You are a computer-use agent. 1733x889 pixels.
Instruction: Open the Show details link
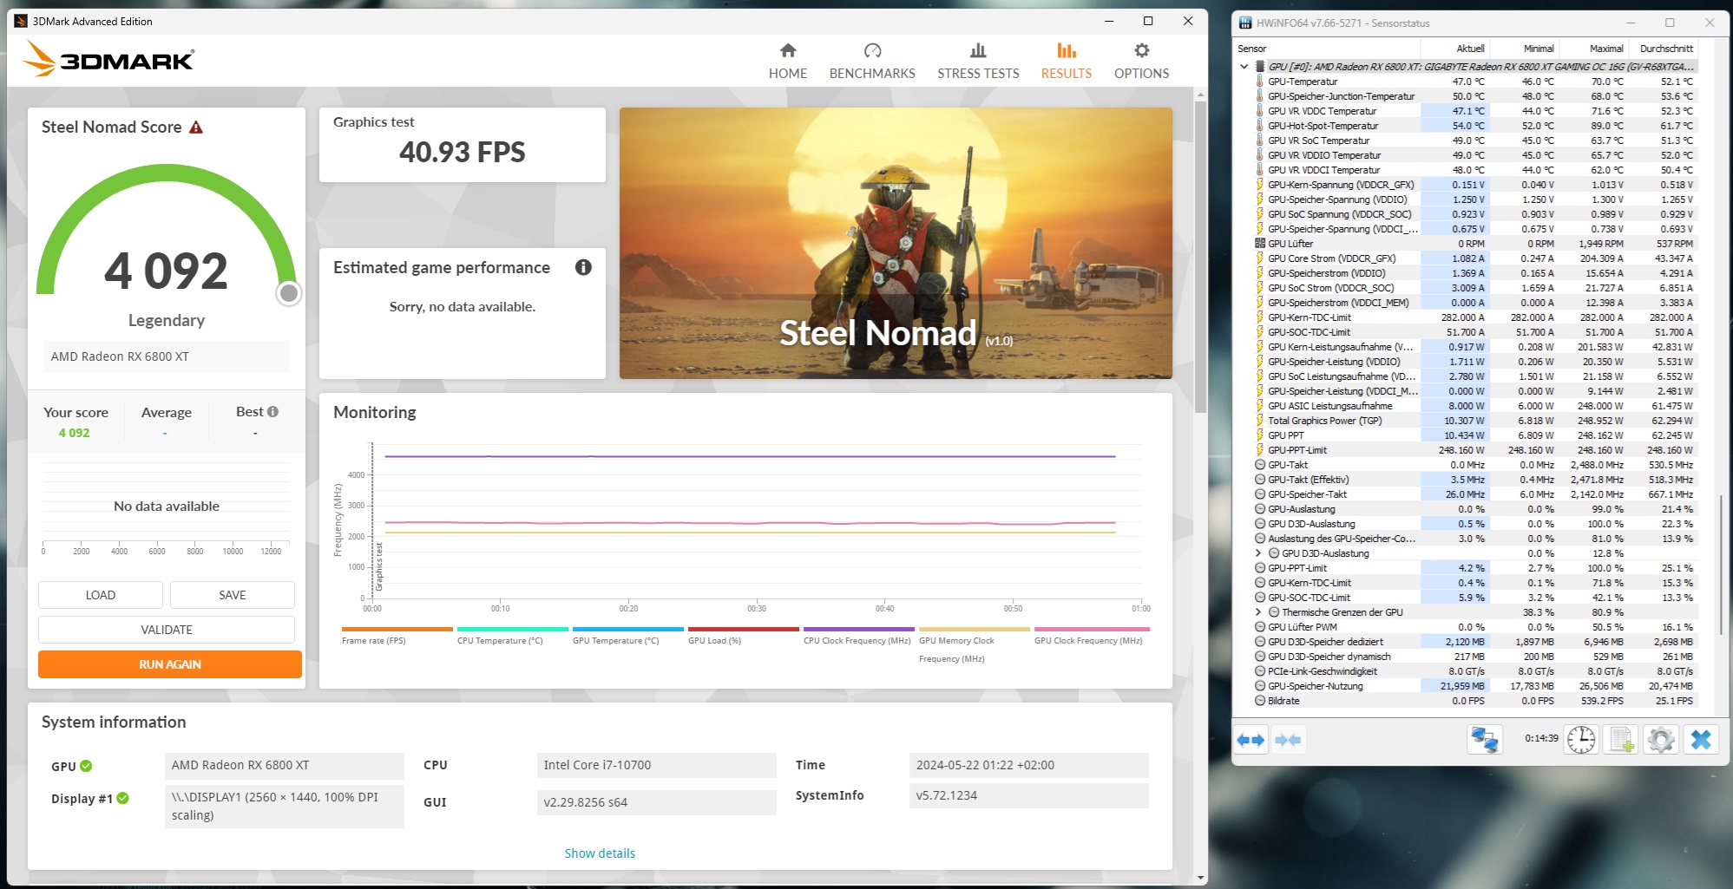click(599, 853)
